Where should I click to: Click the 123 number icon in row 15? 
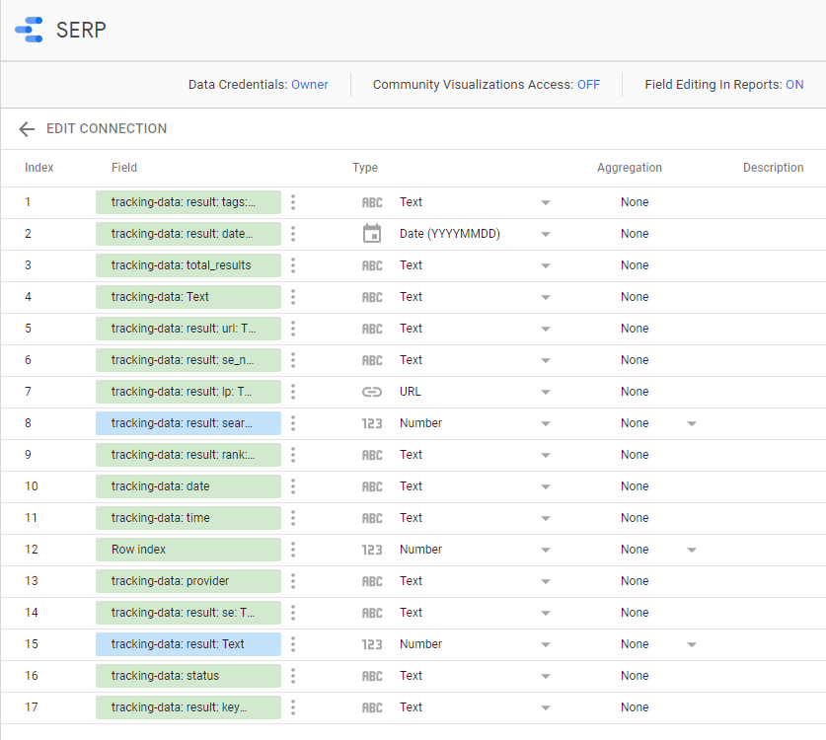point(371,644)
